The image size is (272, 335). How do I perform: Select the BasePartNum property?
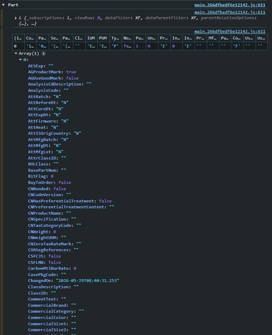click(x=47, y=170)
